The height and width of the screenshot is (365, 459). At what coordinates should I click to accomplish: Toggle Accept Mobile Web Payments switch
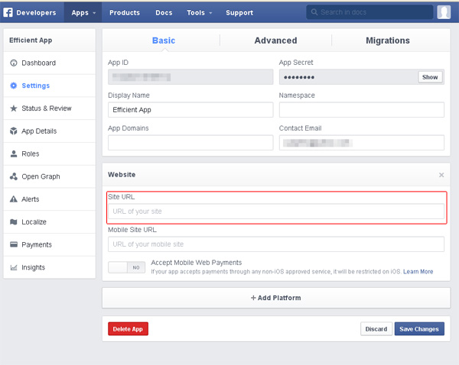pyautogui.click(x=126, y=267)
